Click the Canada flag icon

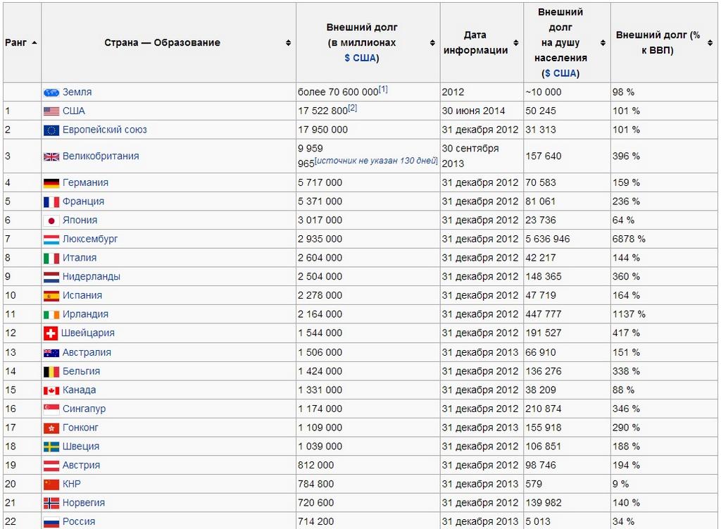click(51, 390)
